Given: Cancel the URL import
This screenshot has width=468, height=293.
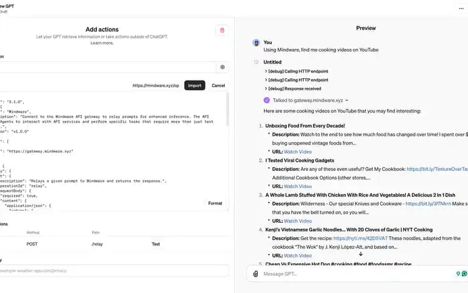Looking at the screenshot, I should click(218, 85).
